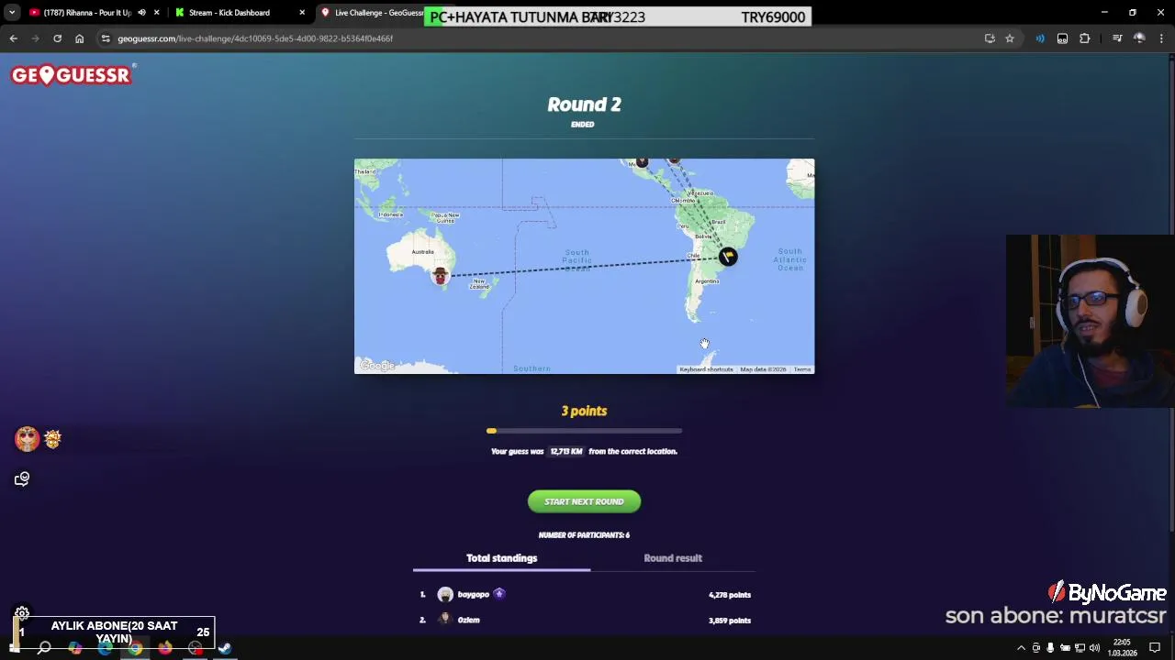Screen dimensions: 1175x660
Task: Open the taskbar clock and date
Action: [1122, 648]
